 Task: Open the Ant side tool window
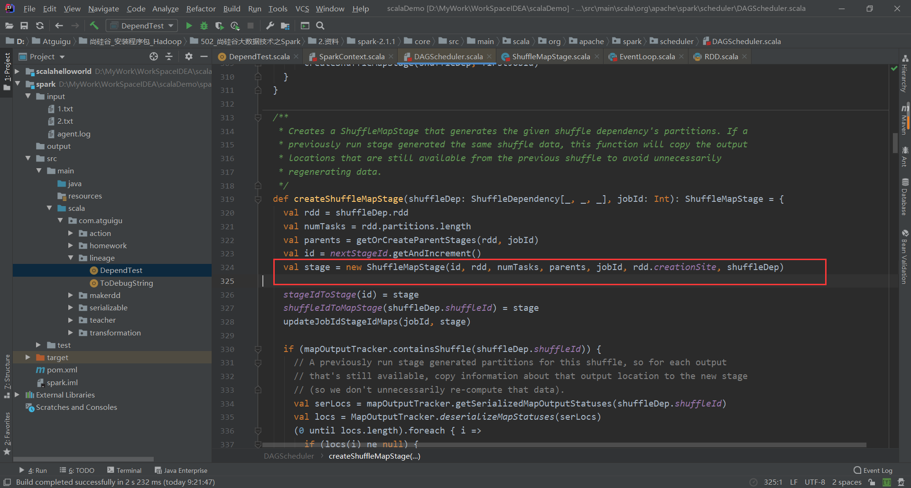coord(905,157)
